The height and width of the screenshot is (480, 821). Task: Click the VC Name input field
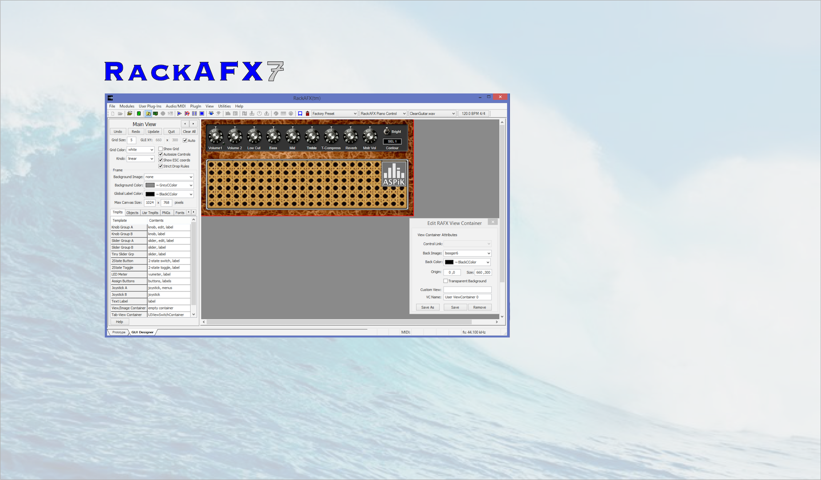pyautogui.click(x=467, y=297)
